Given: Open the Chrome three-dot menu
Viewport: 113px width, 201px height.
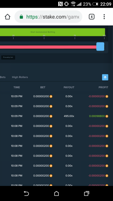Looking at the screenshot, I should point(104,17).
